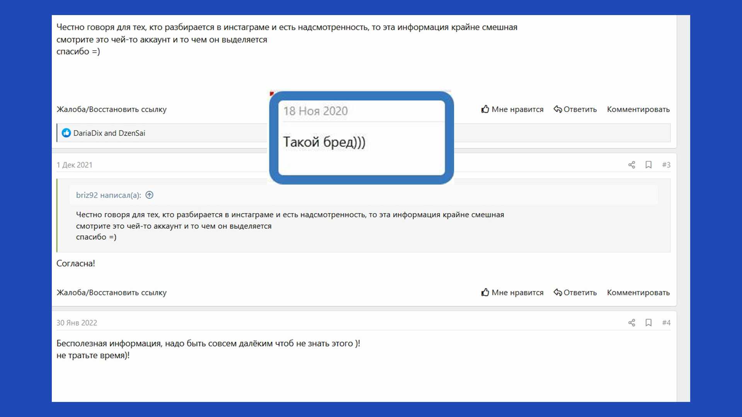Open Жалоба/Восстановить ссылку on first post
The image size is (742, 417).
click(111, 110)
